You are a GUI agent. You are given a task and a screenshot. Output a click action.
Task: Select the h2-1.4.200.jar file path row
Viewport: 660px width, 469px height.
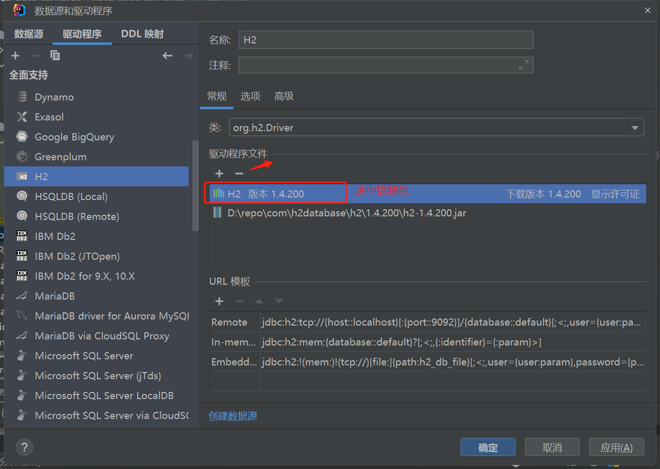click(427, 213)
